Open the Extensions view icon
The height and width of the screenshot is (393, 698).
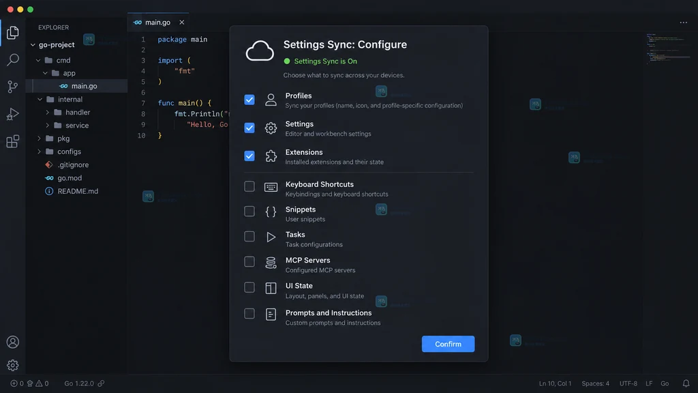[x=12, y=141]
